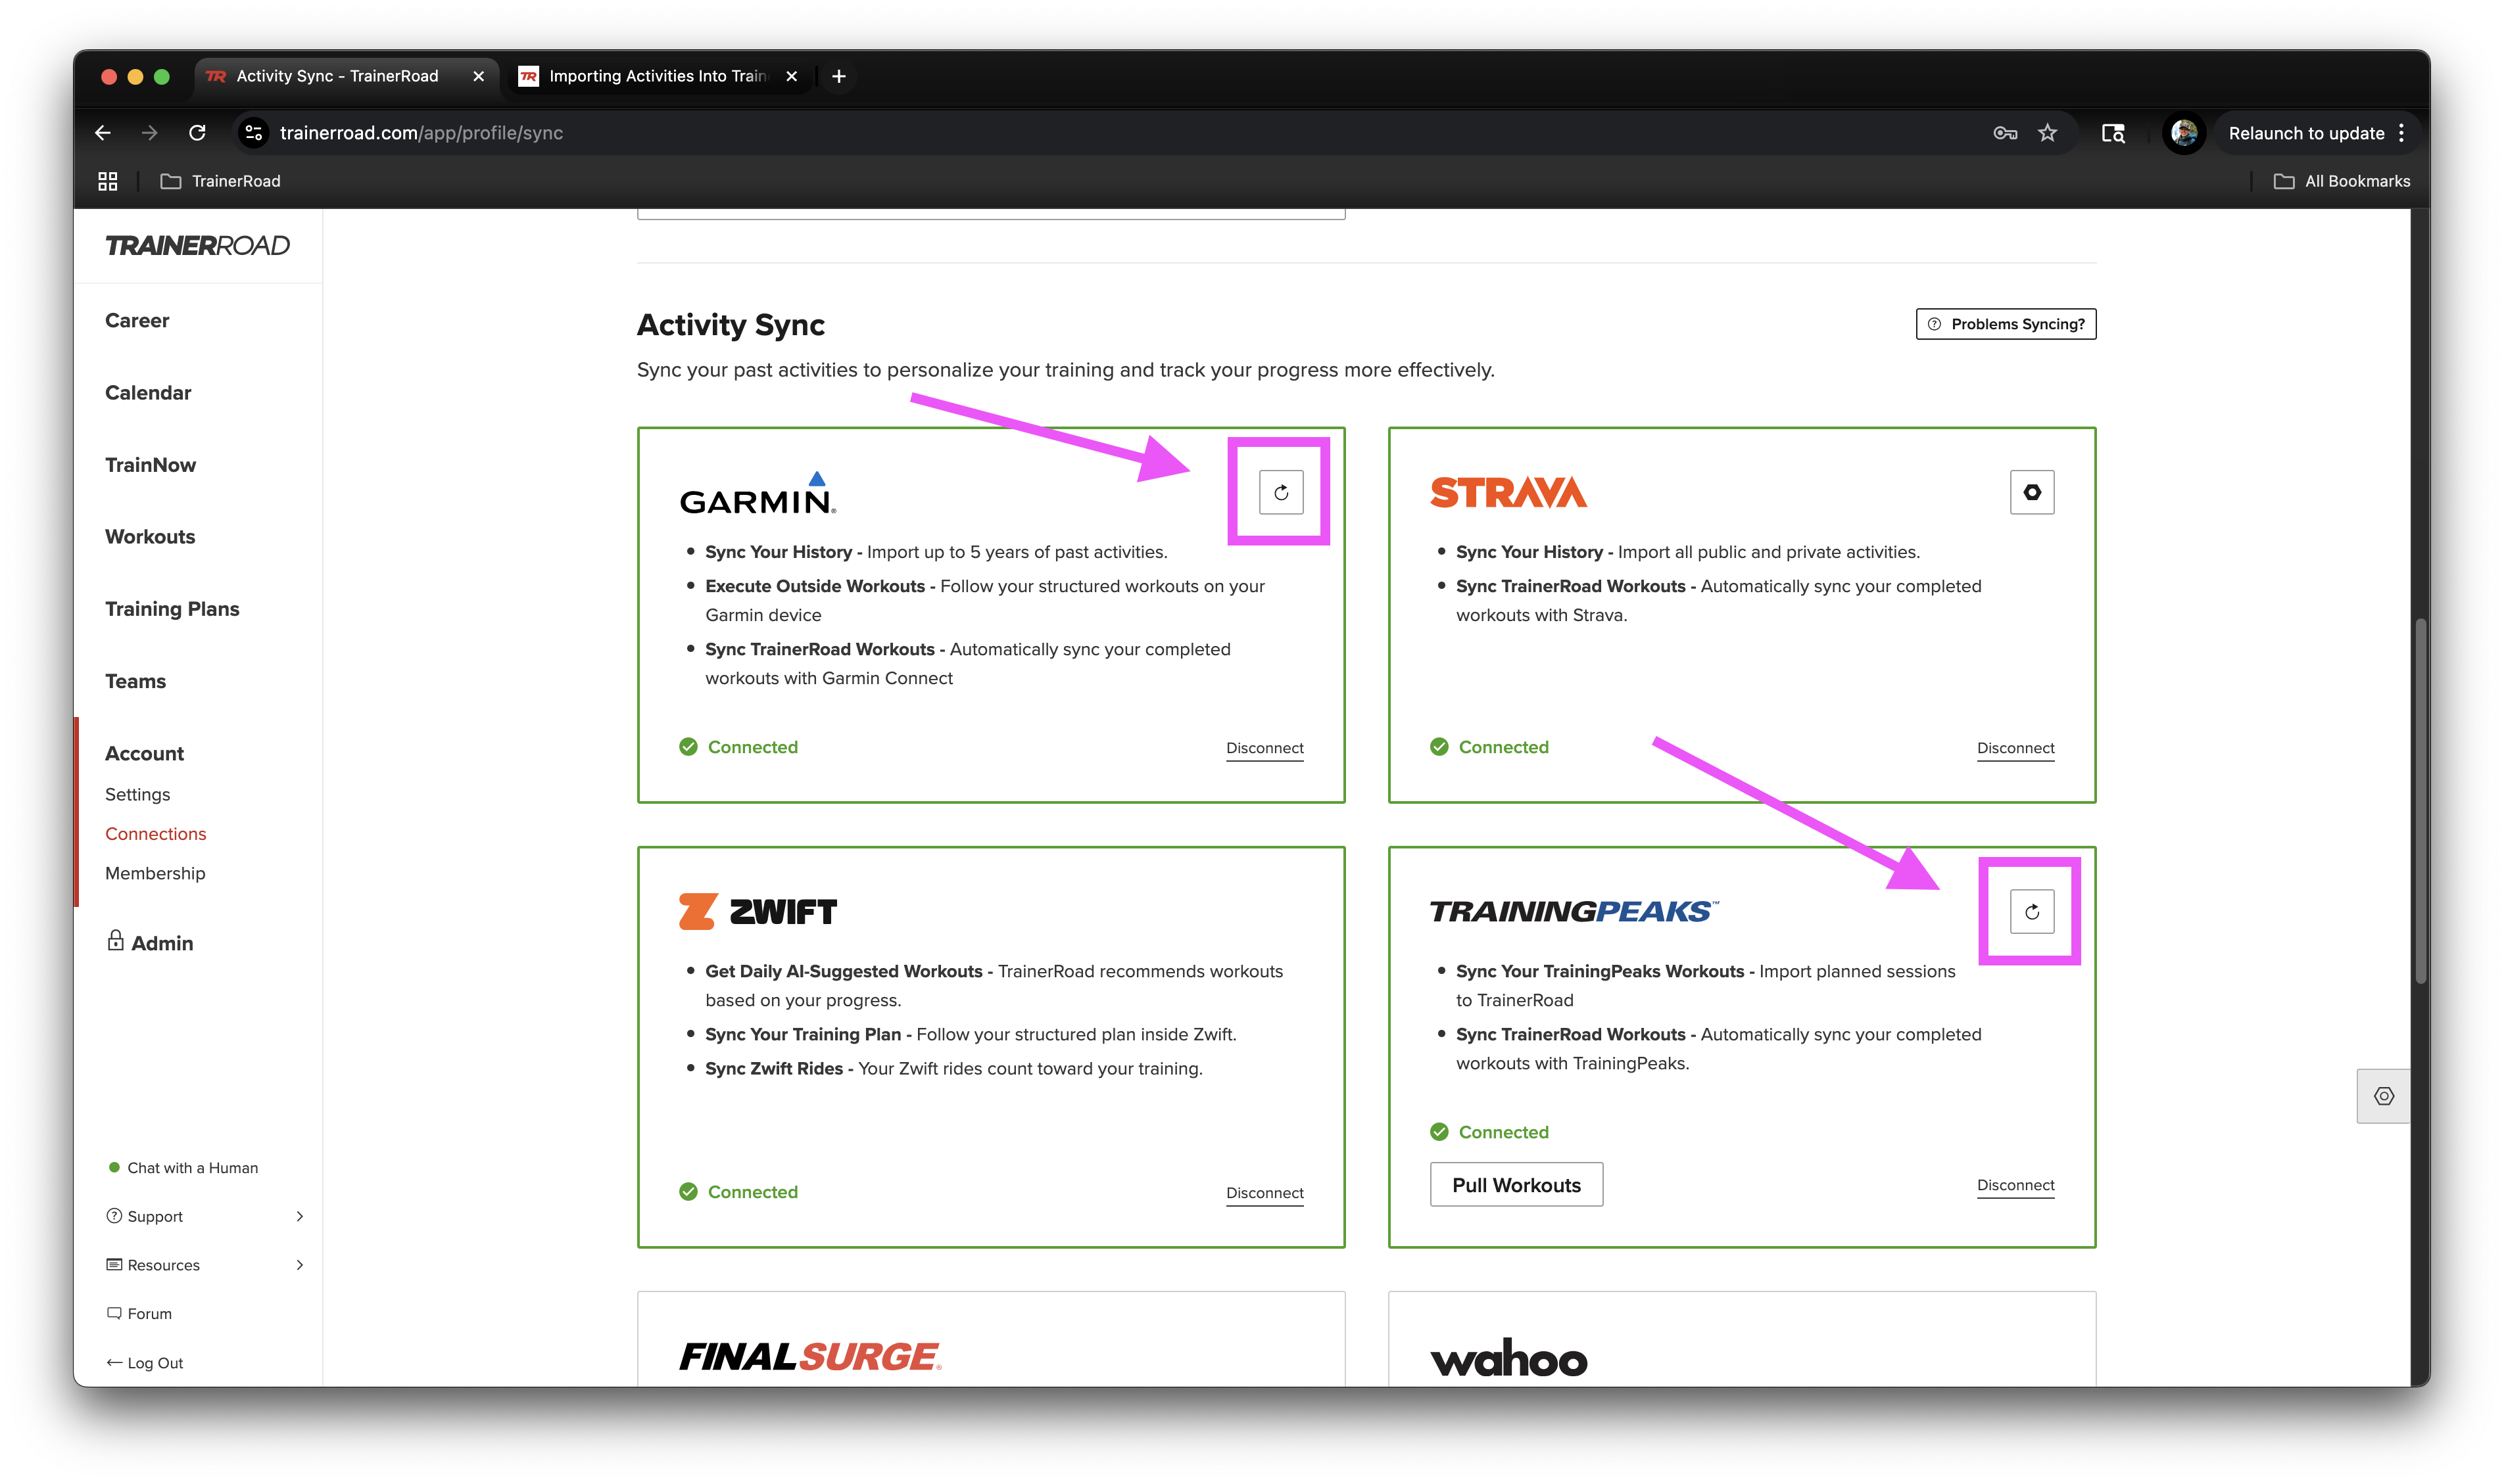Click the Garmin sync refresh icon
2504x1484 pixels.
(1280, 492)
